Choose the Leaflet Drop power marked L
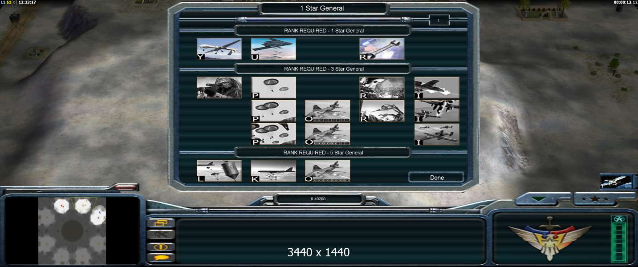The height and width of the screenshot is (267, 638). click(219, 171)
